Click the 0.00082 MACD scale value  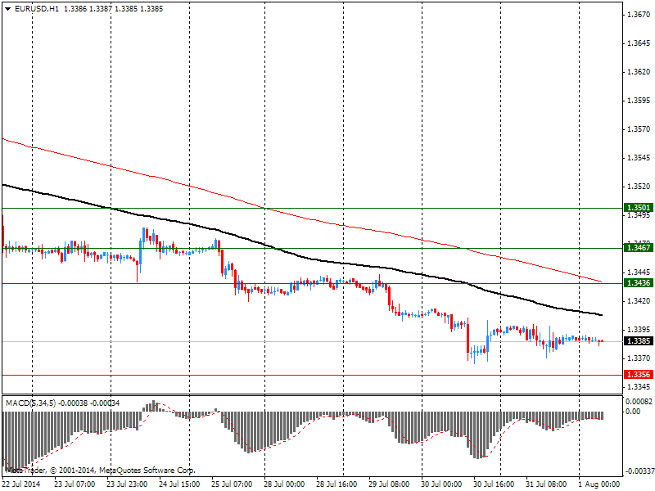tap(639, 401)
